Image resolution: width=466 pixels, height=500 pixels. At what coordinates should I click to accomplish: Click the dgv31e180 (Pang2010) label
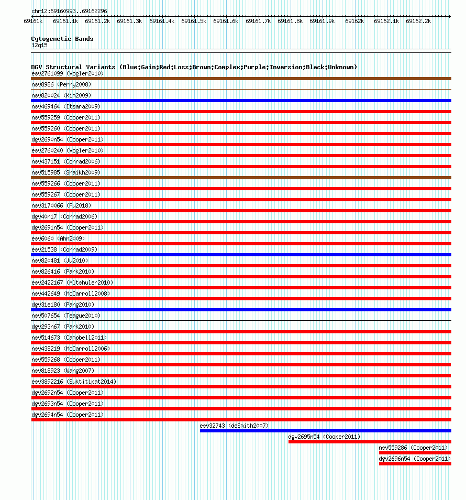coord(63,305)
